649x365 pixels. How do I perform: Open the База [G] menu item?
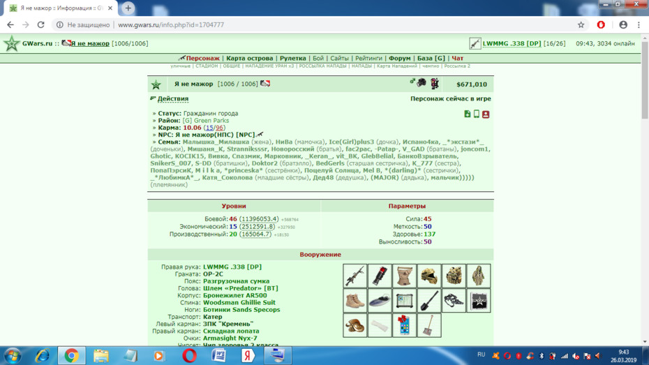(431, 59)
